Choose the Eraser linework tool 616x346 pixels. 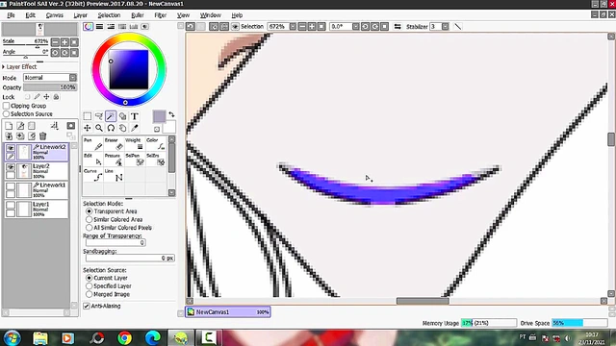[x=114, y=144]
